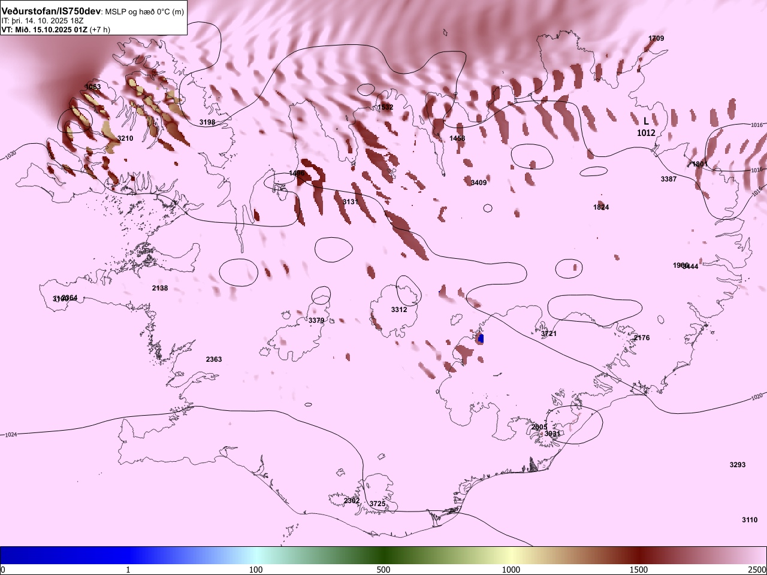767x575 pixels.
Task: Click the 1500 tick on the color scale
Action: pyautogui.click(x=639, y=569)
